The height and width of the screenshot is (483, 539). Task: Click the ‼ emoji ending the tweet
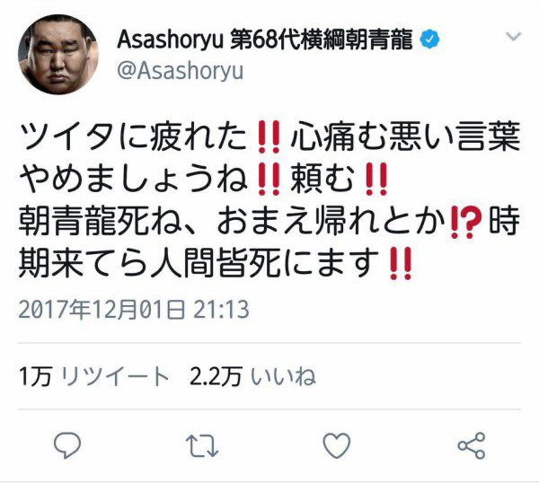[401, 264]
